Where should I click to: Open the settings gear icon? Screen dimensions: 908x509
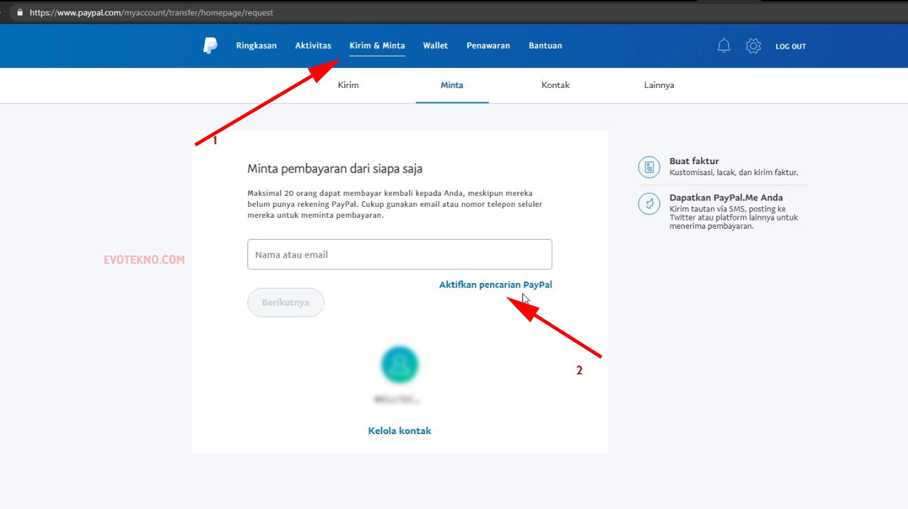tap(753, 46)
